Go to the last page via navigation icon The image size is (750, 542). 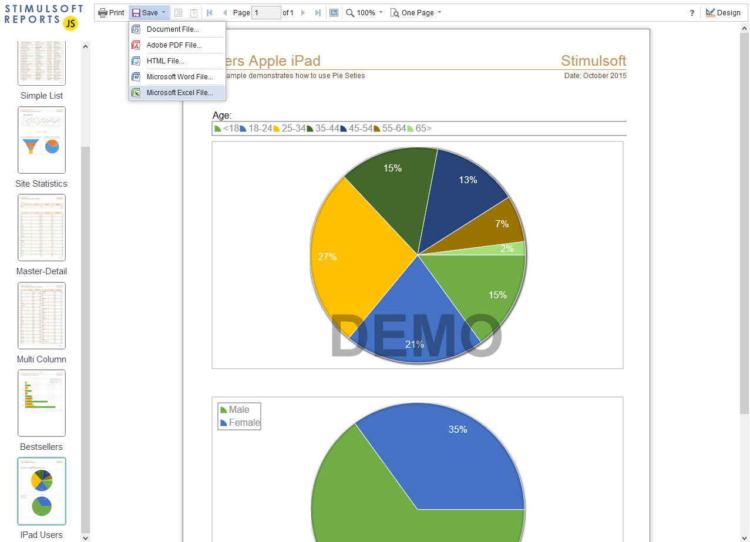tap(318, 12)
